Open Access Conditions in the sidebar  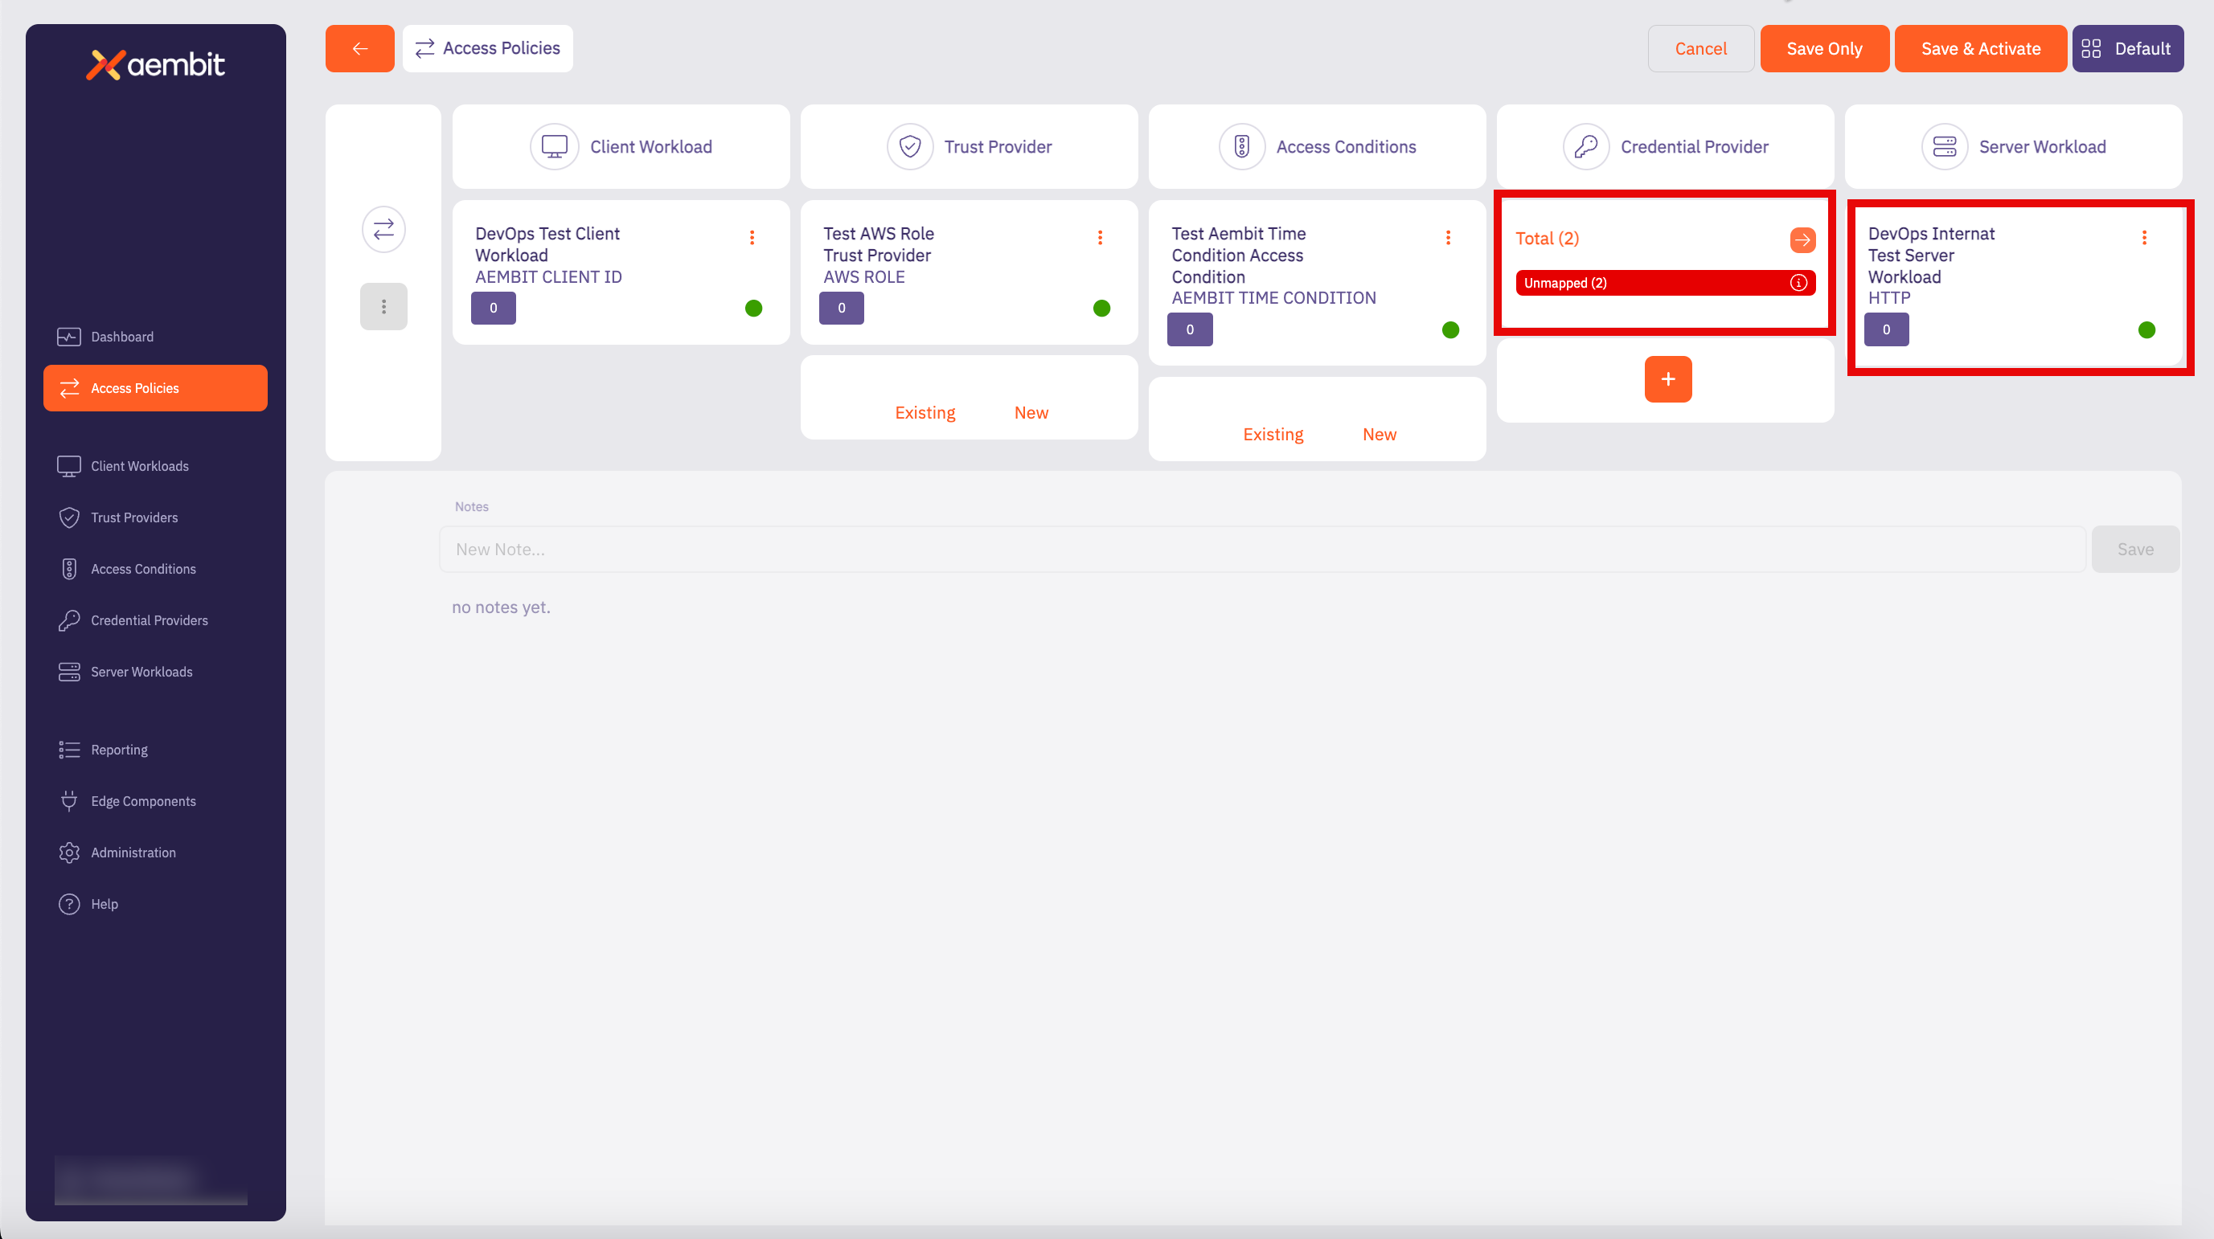154,569
